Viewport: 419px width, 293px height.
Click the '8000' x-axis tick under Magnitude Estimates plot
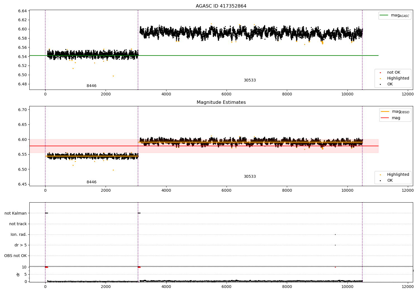coord(287,190)
